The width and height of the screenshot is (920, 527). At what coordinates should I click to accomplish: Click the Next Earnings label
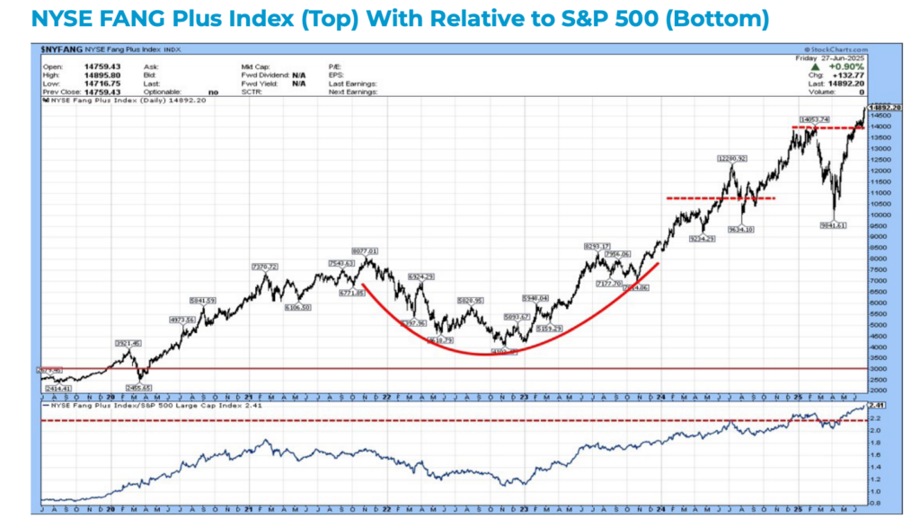[x=352, y=92]
